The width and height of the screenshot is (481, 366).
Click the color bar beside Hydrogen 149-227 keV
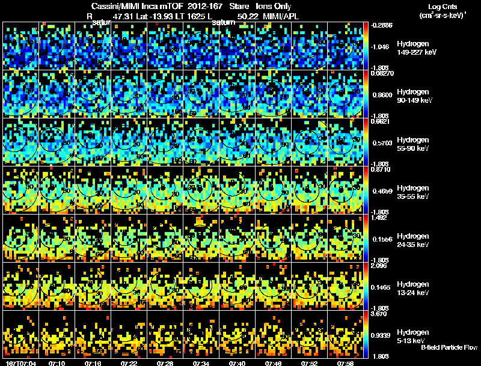(x=366, y=46)
